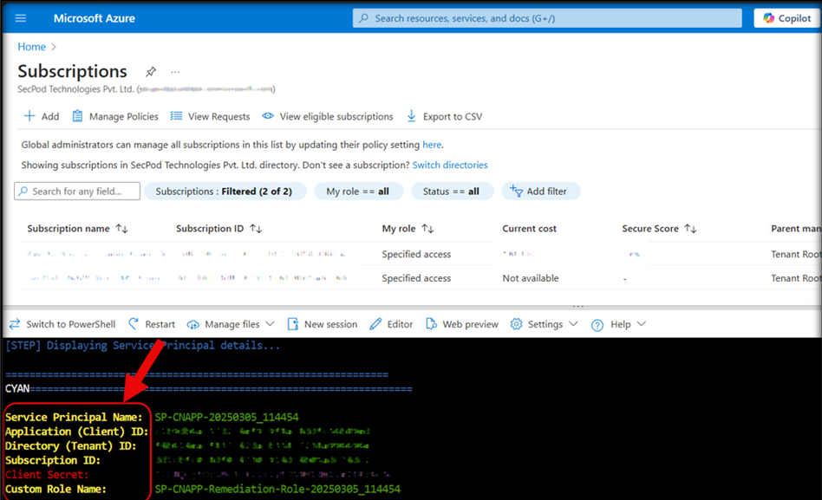The width and height of the screenshot is (822, 500).
Task: Open the Subscriptions Filtered (2 of 2) filter
Action: (225, 192)
